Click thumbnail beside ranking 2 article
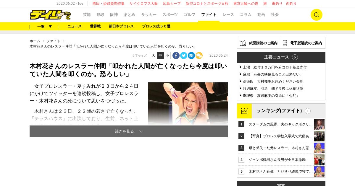Image resolution: width=355 pixels, height=186 pixels. pos(319,136)
